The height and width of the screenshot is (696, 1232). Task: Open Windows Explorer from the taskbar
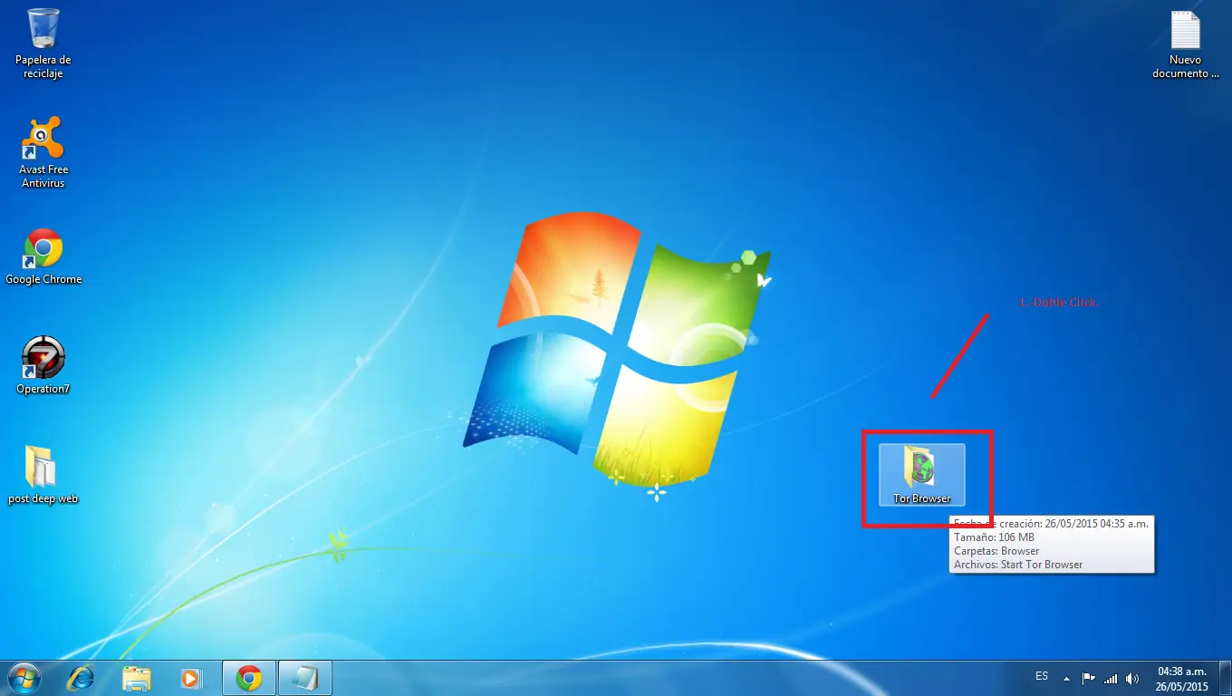pyautogui.click(x=137, y=678)
